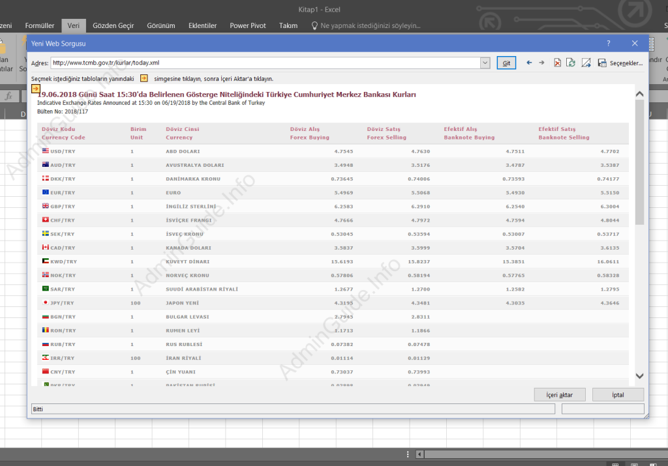The height and width of the screenshot is (466, 668).
Task: Click the Bulgarian flag beside BGN/TRY
Action: pos(46,316)
